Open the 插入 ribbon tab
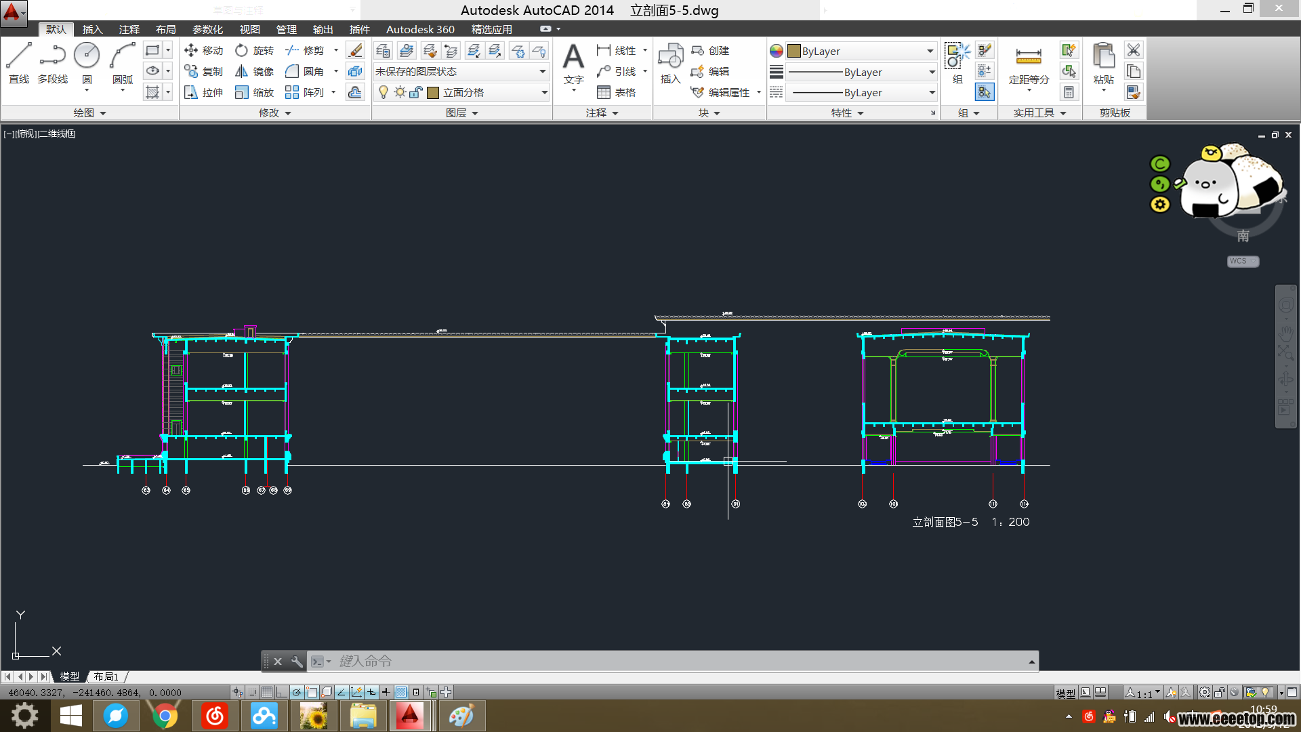 click(92, 29)
